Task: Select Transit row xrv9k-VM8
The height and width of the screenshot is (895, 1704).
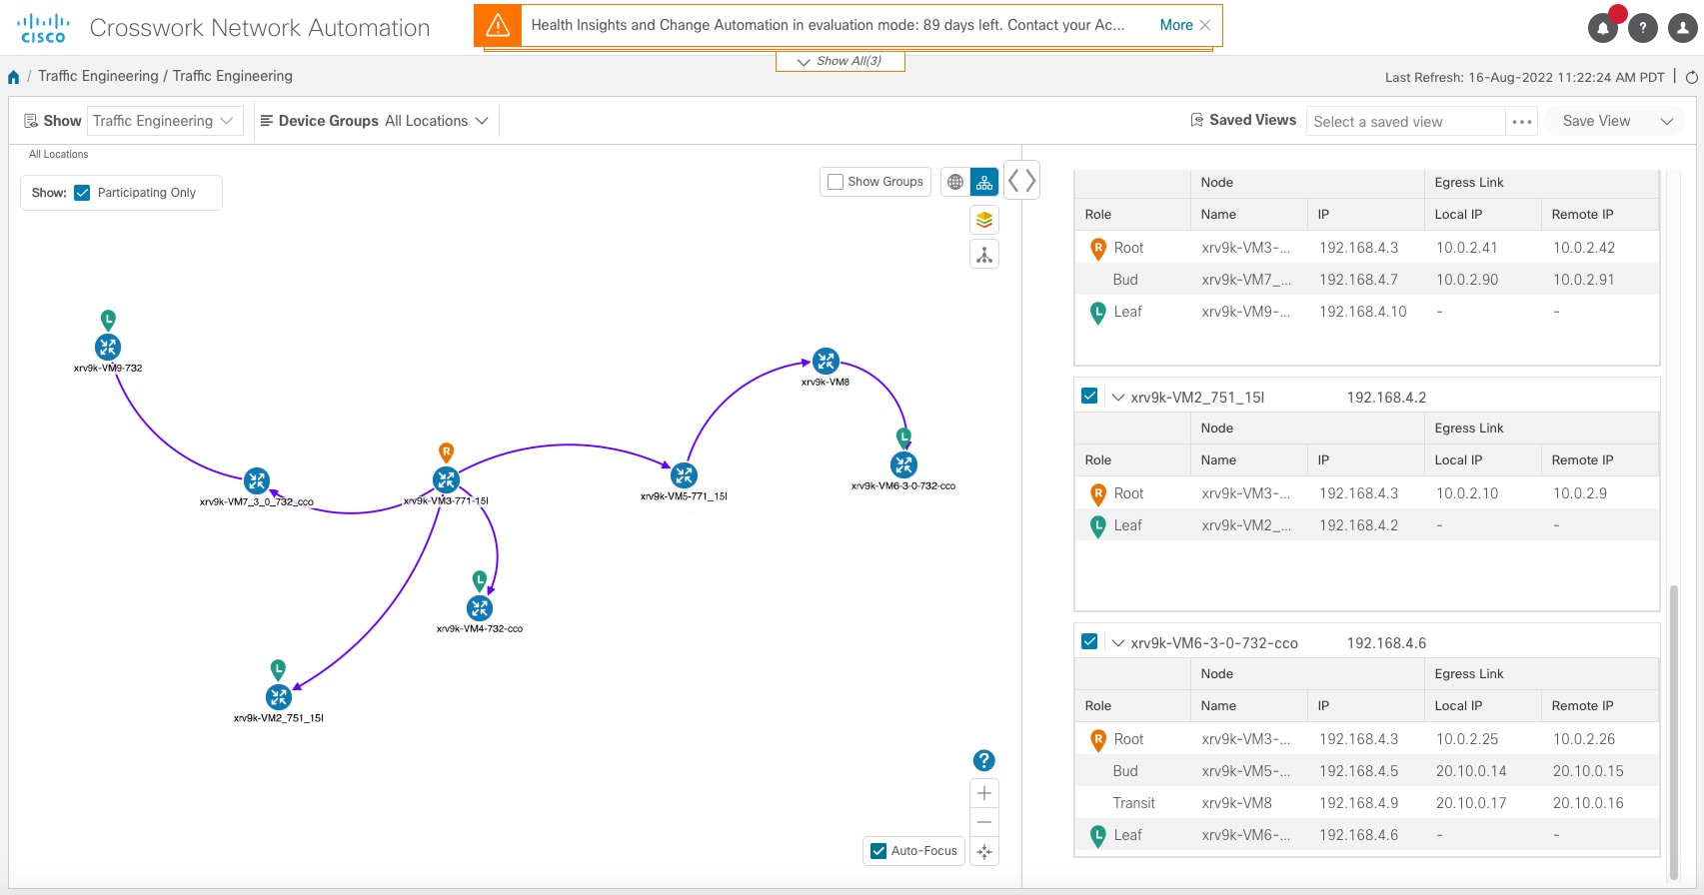Action: point(1366,803)
